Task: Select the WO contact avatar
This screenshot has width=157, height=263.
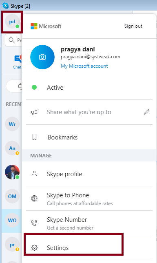Action: point(12,220)
